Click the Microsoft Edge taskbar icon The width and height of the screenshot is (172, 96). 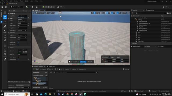tap(45, 94)
